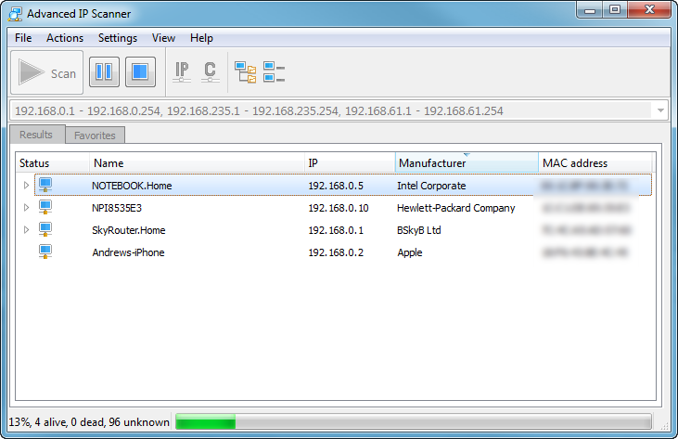Click IP address 192.168.0.2

coord(336,252)
